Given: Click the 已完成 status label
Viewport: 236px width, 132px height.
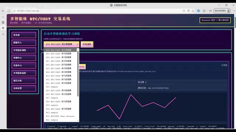Looking at the screenshot, I should coord(224,65).
